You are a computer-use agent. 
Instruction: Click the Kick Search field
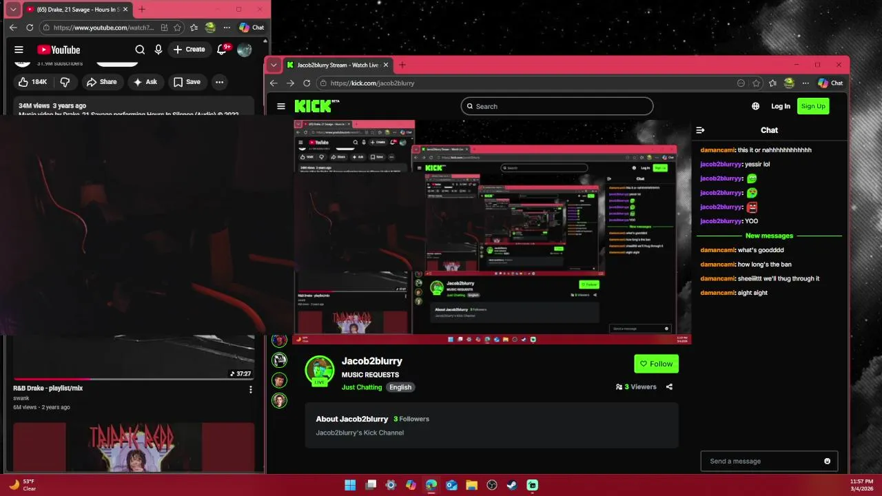tap(557, 106)
